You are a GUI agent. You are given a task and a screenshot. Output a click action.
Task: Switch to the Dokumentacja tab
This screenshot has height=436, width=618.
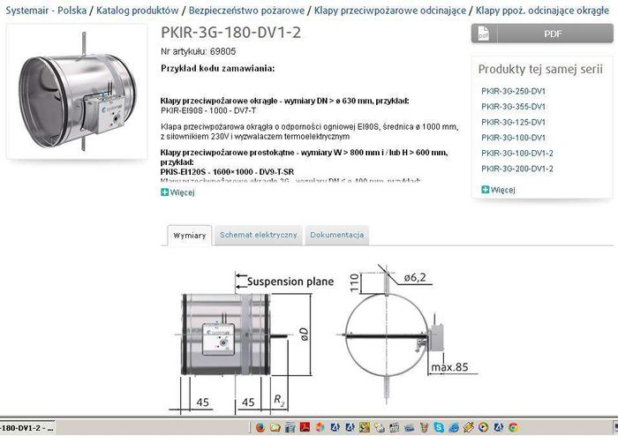click(336, 235)
